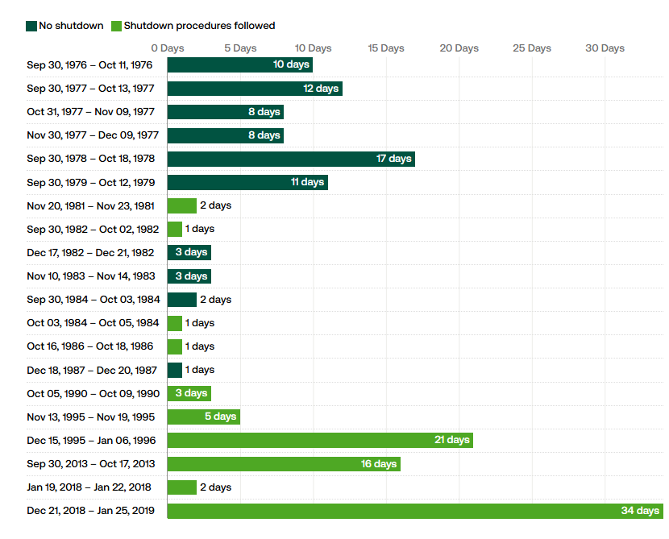Image resolution: width=669 pixels, height=539 pixels.
Task: Click the light green Shutdown procedures followed swatch
Action: pyautogui.click(x=116, y=26)
